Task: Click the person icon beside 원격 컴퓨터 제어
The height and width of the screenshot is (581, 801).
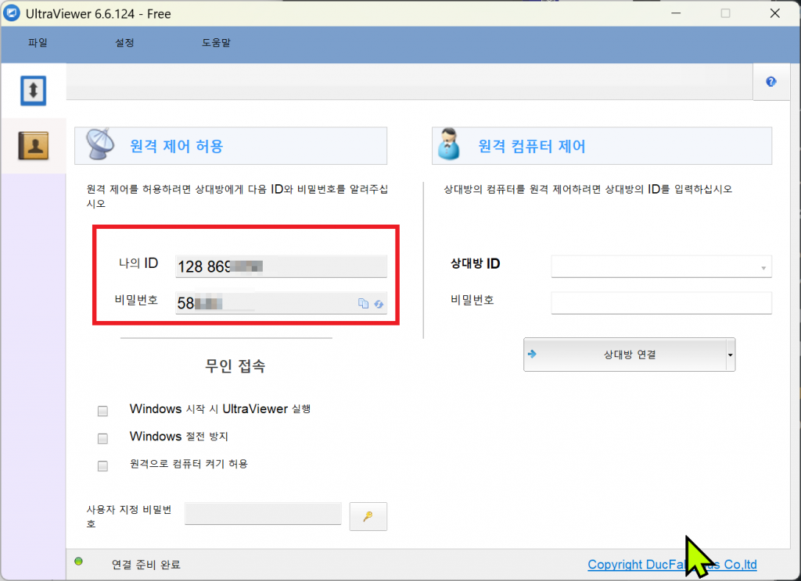Action: coord(449,144)
